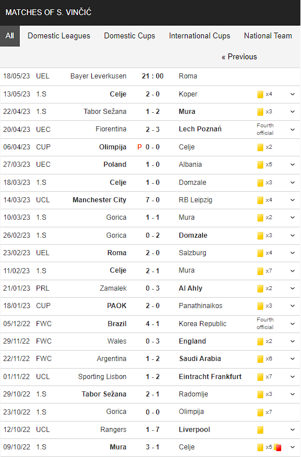The width and height of the screenshot is (301, 457).
Task: Expand Brazil vs Korea Republic match details
Action: tap(292, 324)
